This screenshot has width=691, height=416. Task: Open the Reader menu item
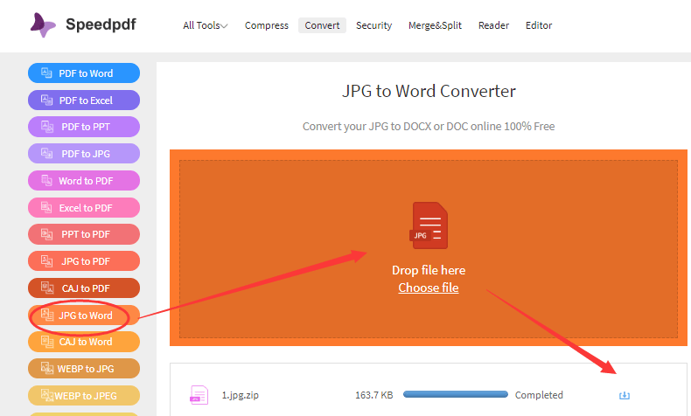point(493,25)
